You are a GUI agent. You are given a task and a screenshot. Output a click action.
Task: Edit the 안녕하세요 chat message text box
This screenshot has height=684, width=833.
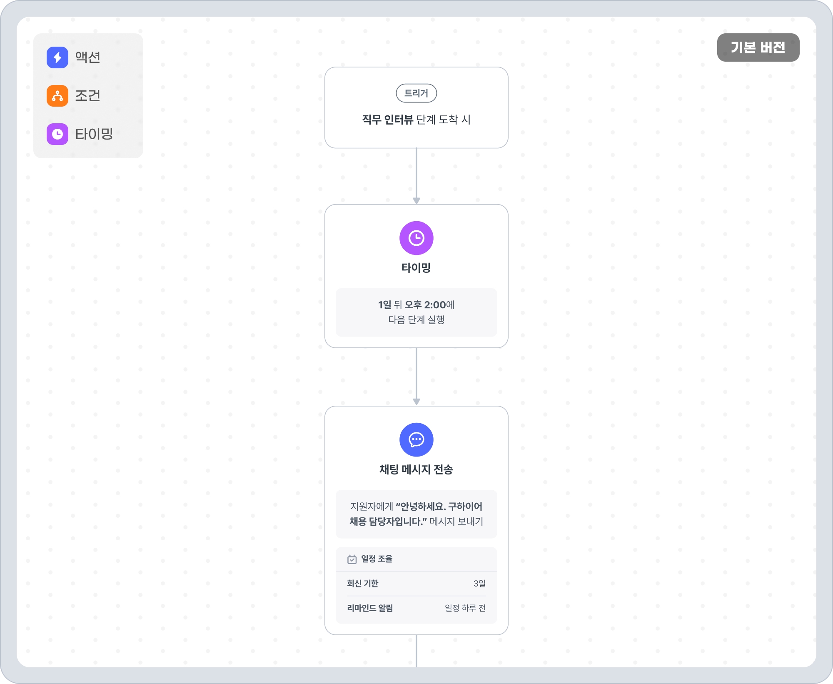point(416,514)
